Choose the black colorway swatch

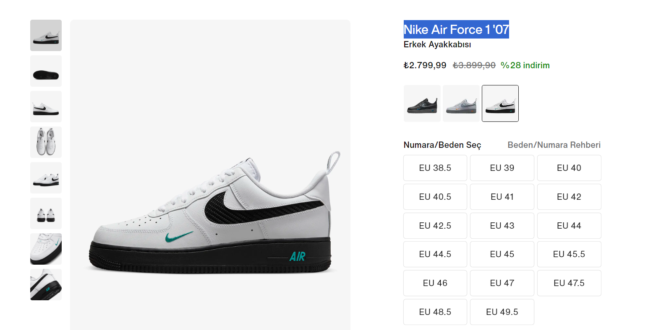pos(422,103)
